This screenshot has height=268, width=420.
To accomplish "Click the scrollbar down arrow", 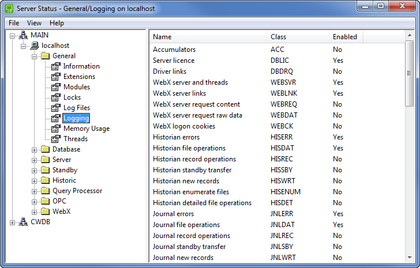I will pos(409,258).
